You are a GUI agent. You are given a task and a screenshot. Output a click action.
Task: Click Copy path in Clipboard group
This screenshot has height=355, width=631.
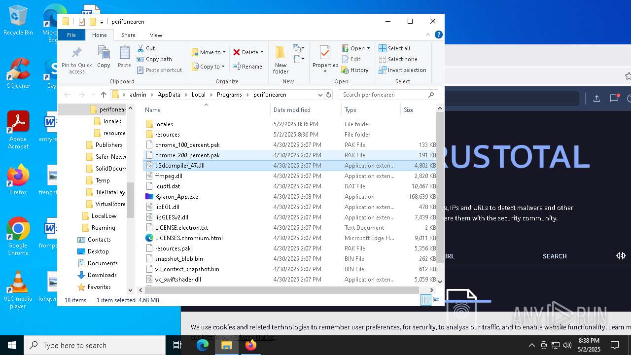[154, 59]
